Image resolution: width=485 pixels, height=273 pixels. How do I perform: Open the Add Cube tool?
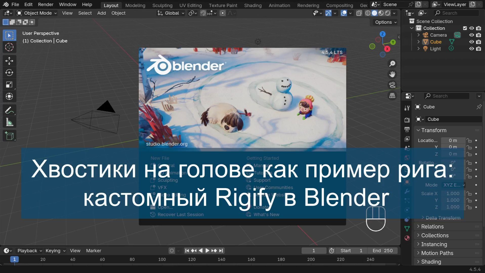click(x=9, y=135)
